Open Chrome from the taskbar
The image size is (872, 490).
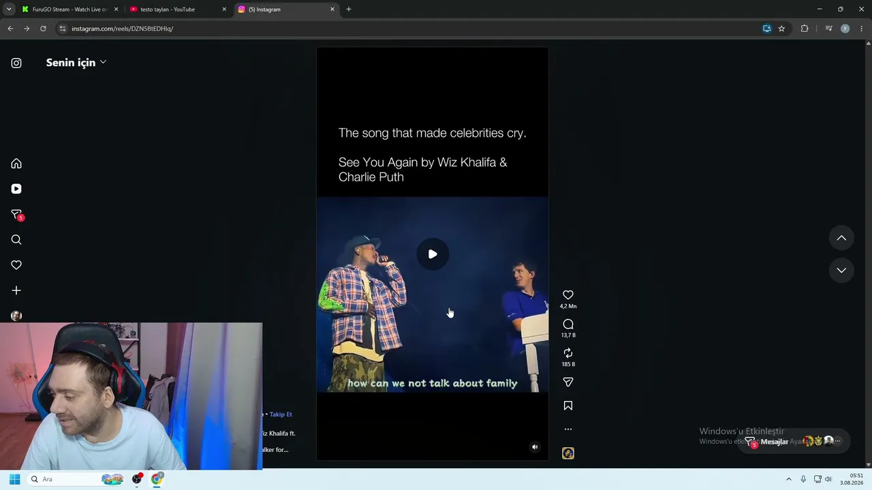157,479
